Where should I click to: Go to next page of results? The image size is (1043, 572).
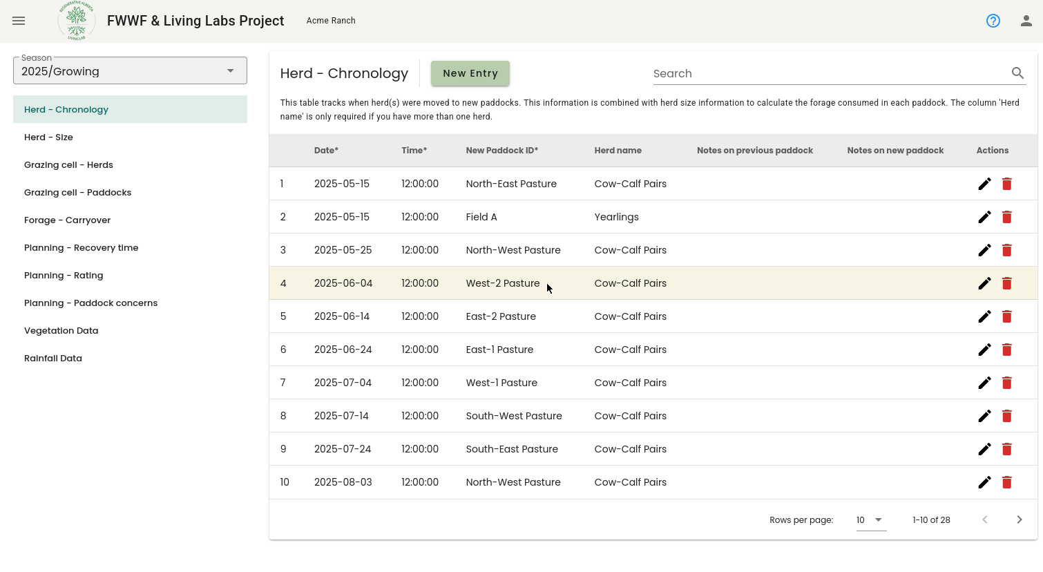[1020, 519]
